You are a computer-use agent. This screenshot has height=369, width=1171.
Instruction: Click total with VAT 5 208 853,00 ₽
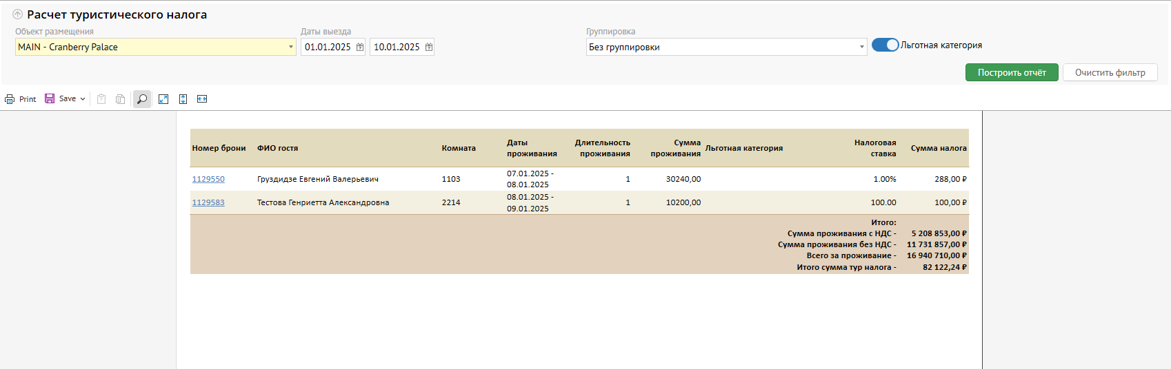tap(939, 233)
